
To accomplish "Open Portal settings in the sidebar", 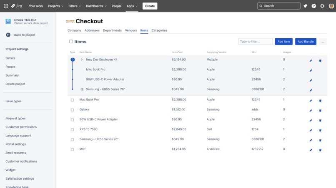I will tap(16, 144).
